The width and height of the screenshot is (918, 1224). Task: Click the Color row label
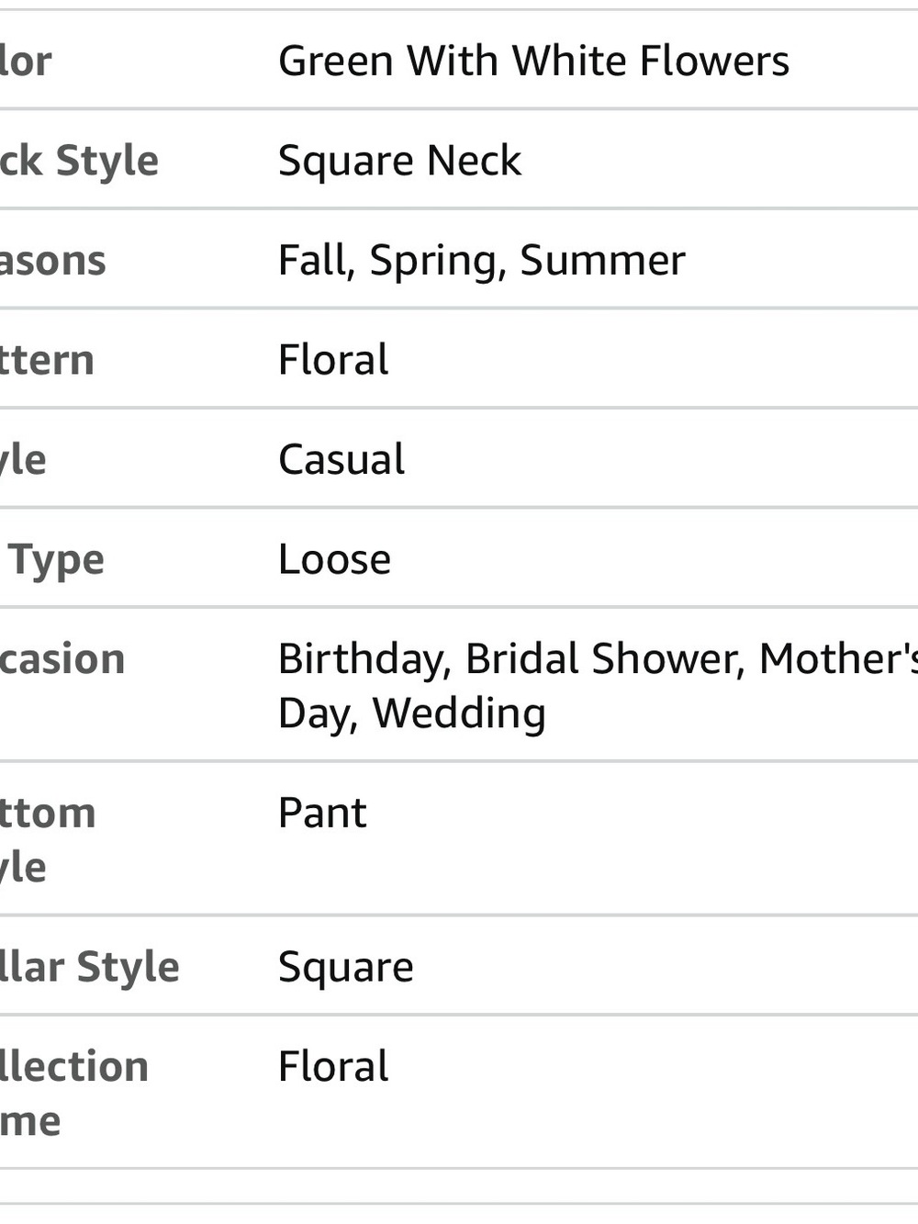(x=26, y=62)
